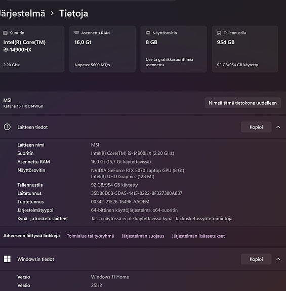
Task: Click the Suoritin processor chip icon
Action: pyautogui.click(x=6, y=33)
